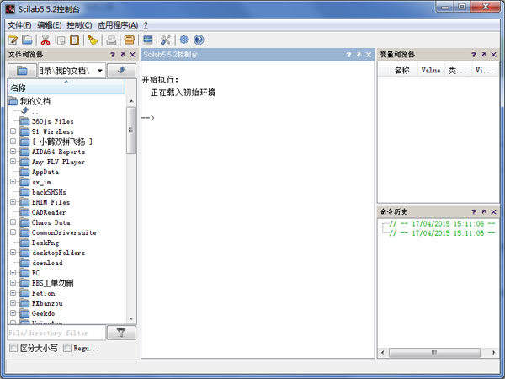Expand the 小鹤双拼飞扬 folder
This screenshot has height=379, width=505.
tap(13, 141)
